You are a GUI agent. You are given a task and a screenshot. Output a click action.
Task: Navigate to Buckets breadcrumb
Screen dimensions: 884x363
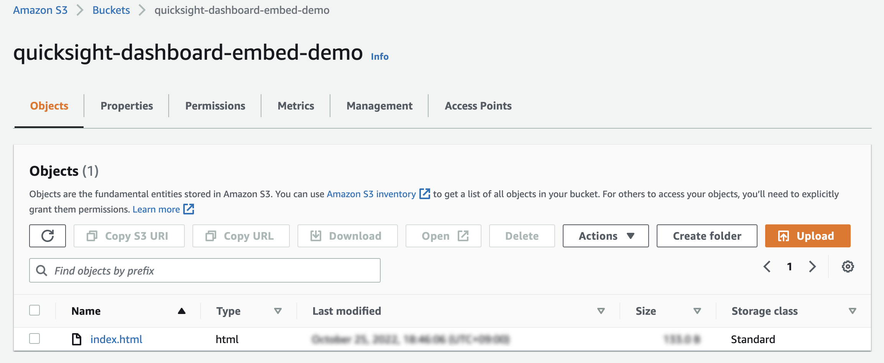(x=111, y=10)
